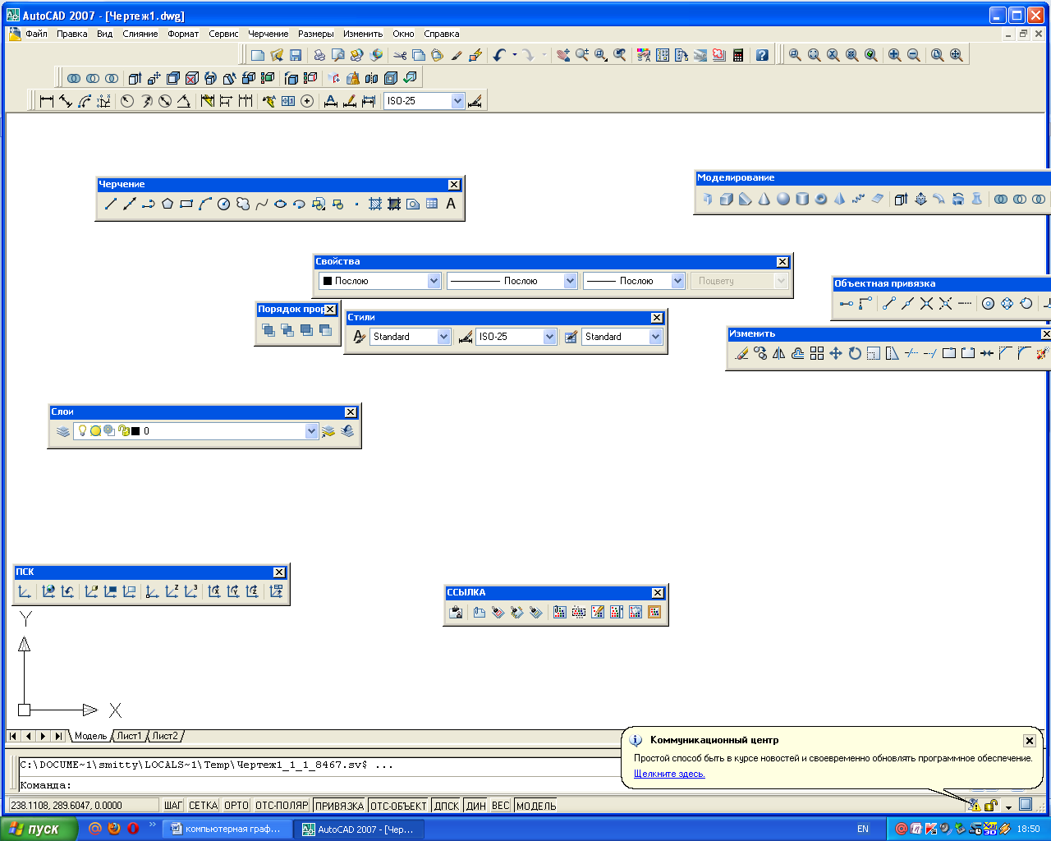The image size is (1051, 841).
Task: Expand the Undo history dropdown arrow
Action: point(515,55)
